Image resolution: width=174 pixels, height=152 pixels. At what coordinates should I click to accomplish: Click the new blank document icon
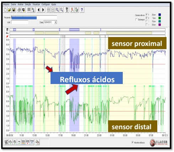(x=5, y=10)
